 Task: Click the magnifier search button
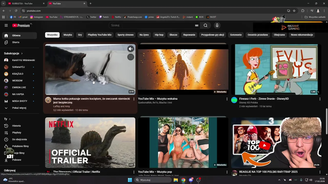206,25
